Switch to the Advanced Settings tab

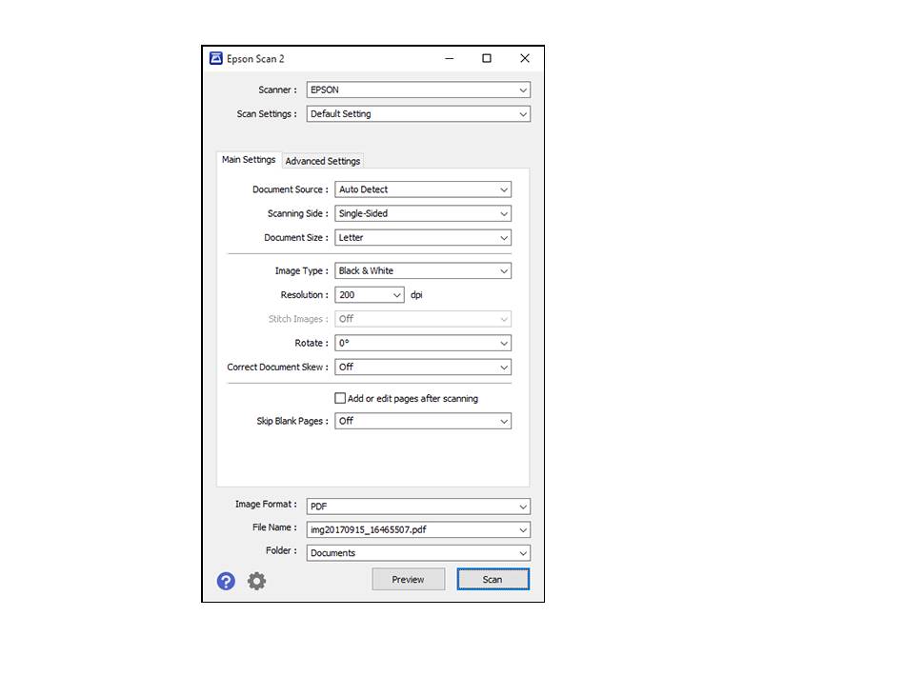(x=323, y=161)
